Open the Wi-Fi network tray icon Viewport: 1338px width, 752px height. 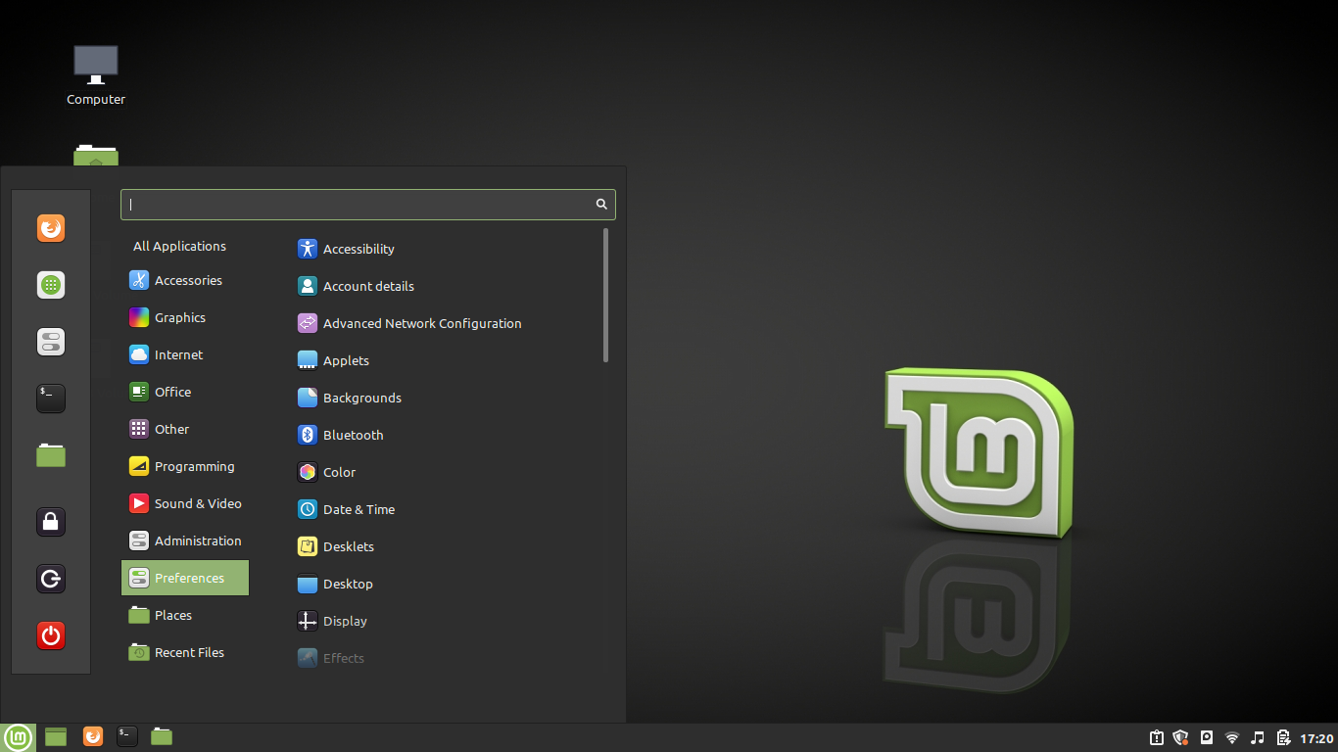(1232, 737)
